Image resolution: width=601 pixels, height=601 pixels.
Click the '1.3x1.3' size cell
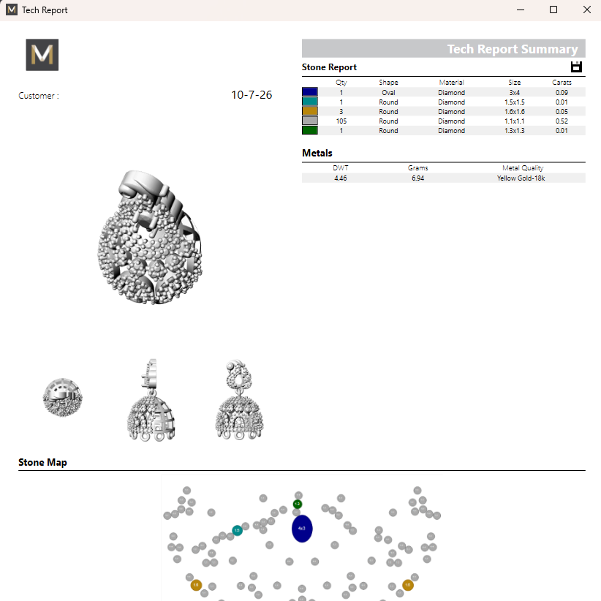click(515, 131)
